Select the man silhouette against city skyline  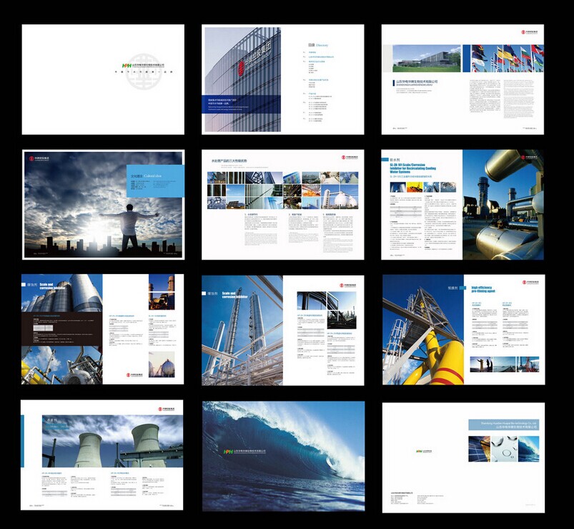click(130, 228)
